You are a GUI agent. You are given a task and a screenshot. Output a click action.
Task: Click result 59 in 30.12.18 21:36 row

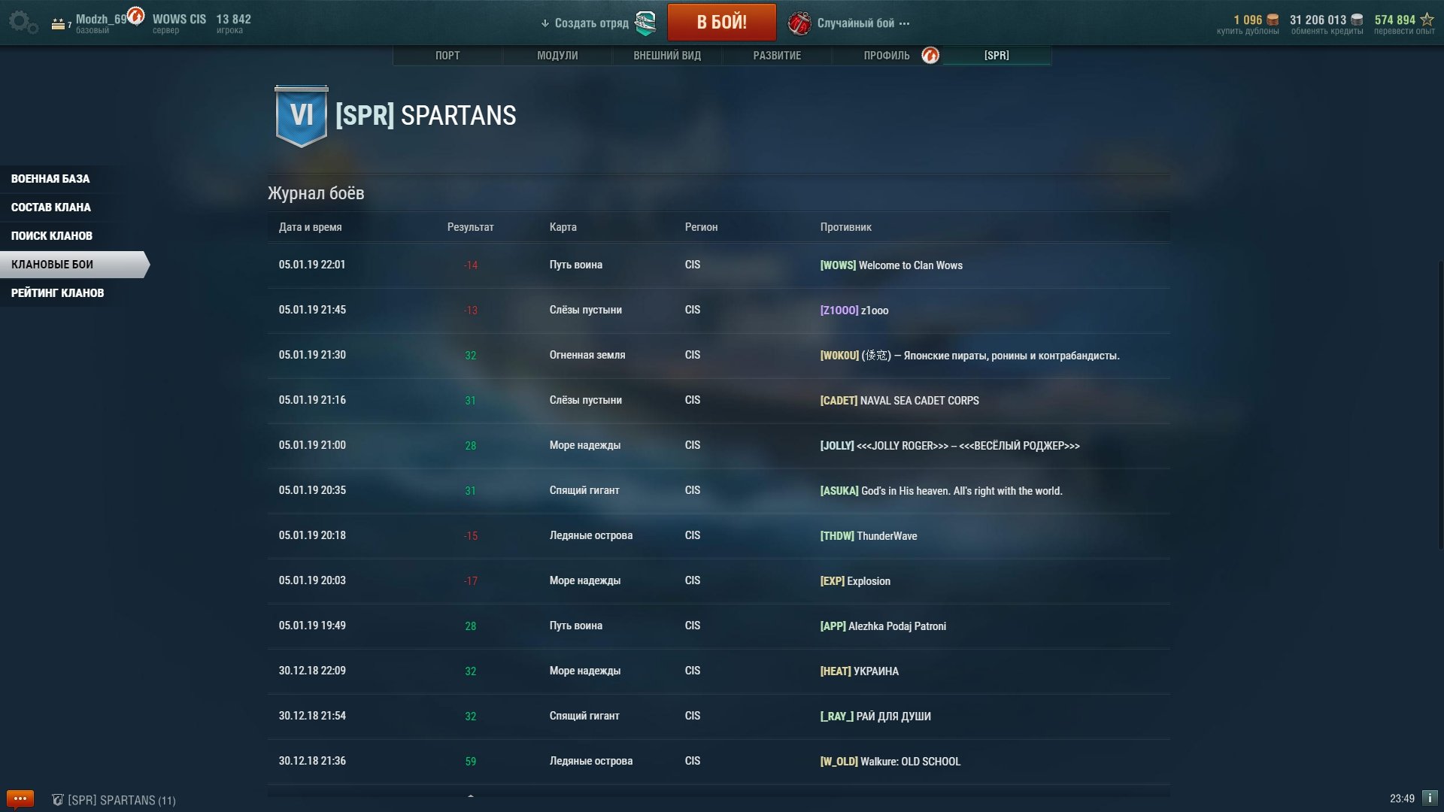[x=470, y=762]
